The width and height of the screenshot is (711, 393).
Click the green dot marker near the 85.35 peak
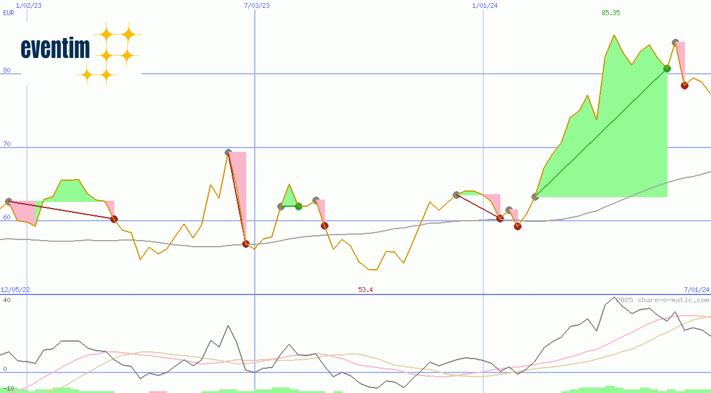667,68
